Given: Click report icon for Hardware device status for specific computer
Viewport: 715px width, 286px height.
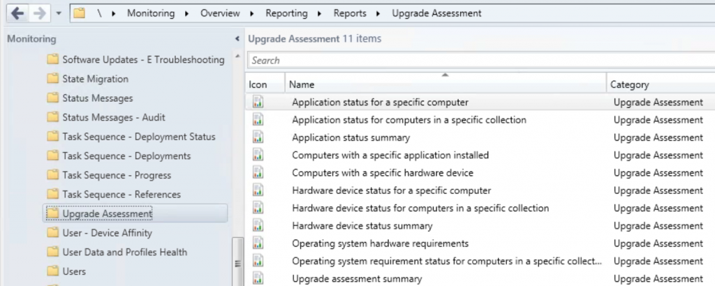Looking at the screenshot, I should click(x=258, y=190).
